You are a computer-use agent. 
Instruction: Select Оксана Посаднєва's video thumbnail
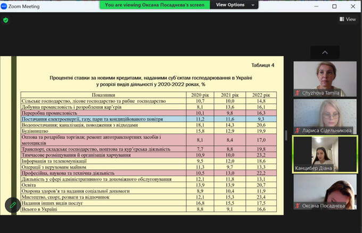click(x=325, y=192)
